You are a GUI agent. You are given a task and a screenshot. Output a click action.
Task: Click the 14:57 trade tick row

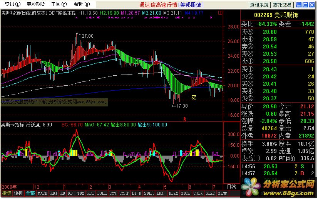click(x=278, y=174)
